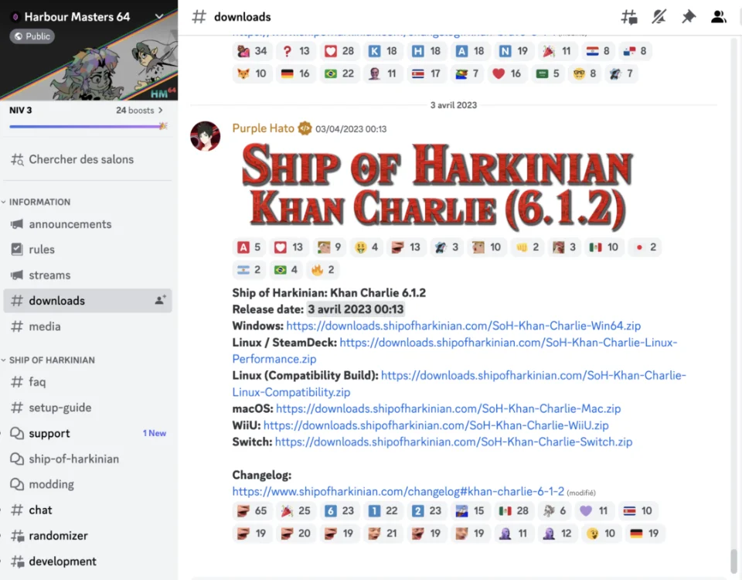Open the threads icon in header
The image size is (742, 580).
(629, 17)
